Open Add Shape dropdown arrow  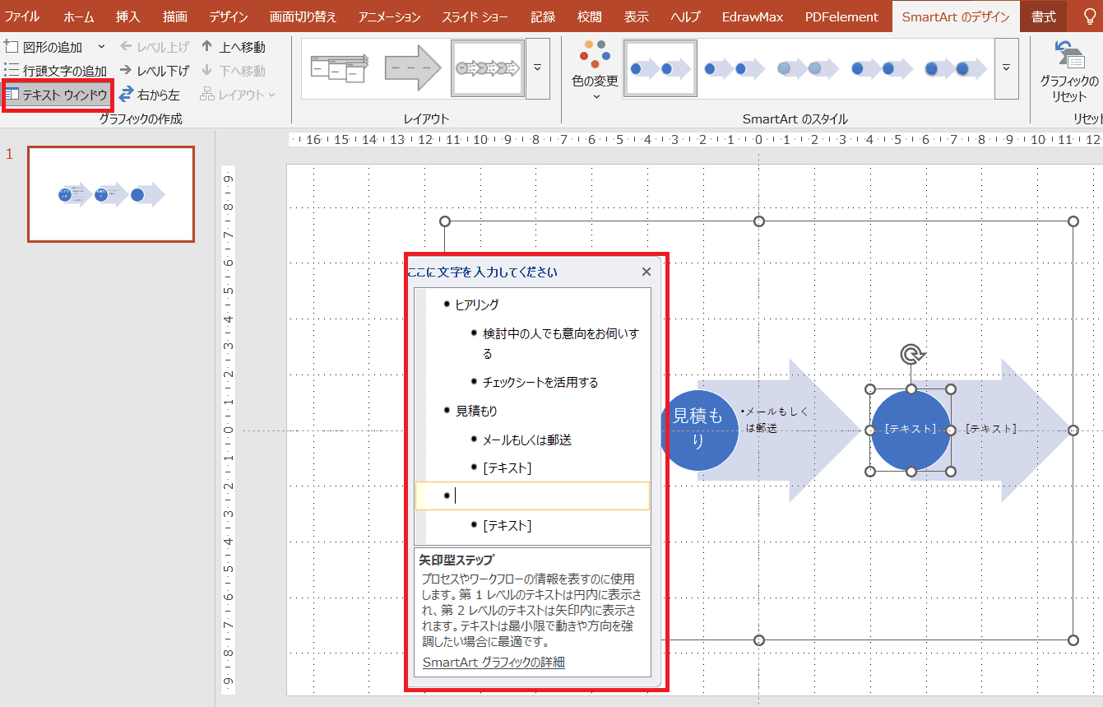click(x=101, y=47)
